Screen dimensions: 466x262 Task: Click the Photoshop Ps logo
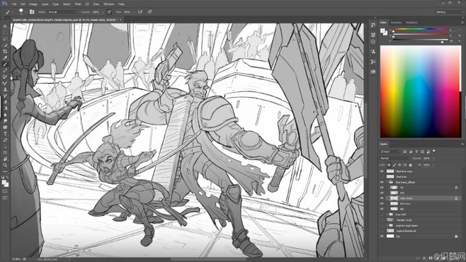(x=4, y=4)
